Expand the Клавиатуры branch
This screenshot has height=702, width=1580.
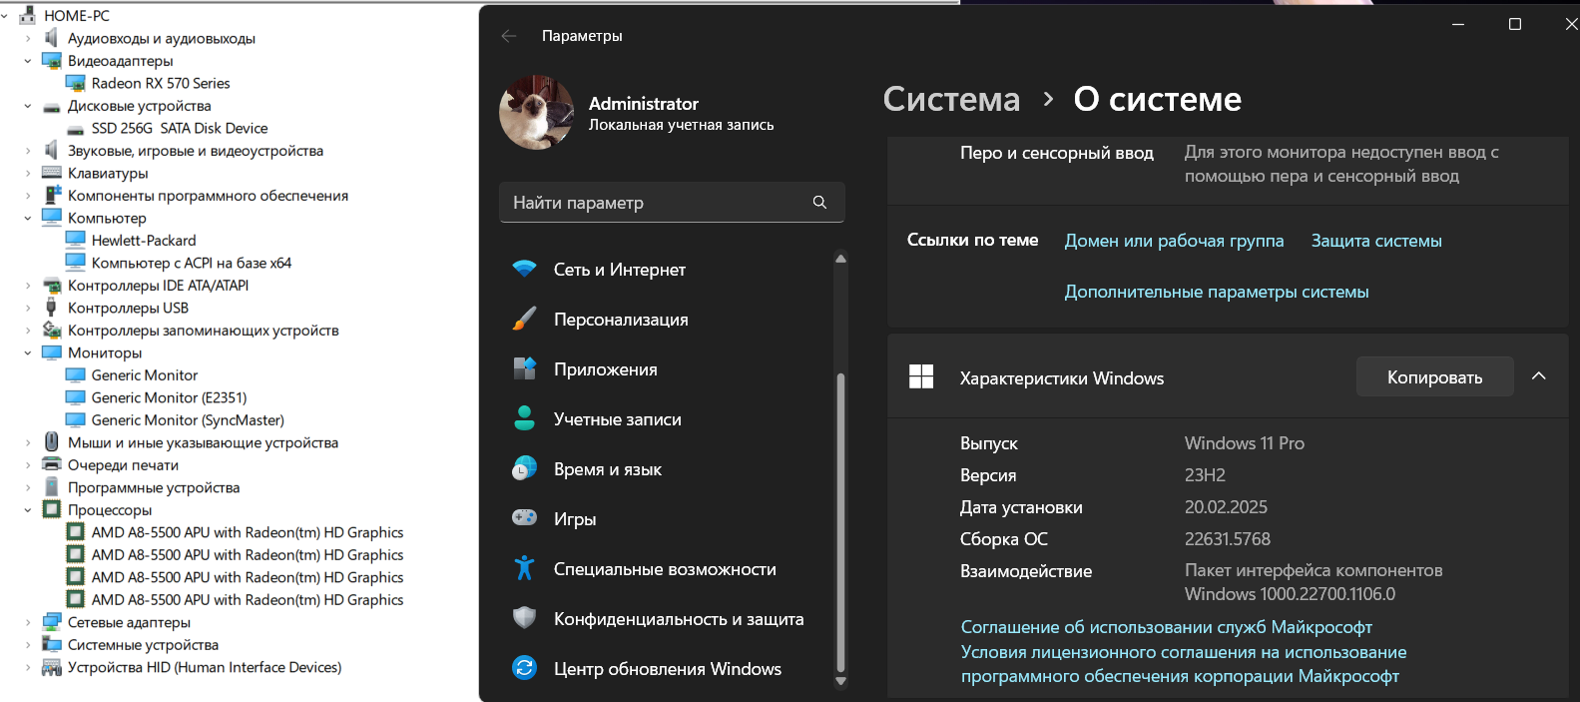pyautogui.click(x=28, y=173)
